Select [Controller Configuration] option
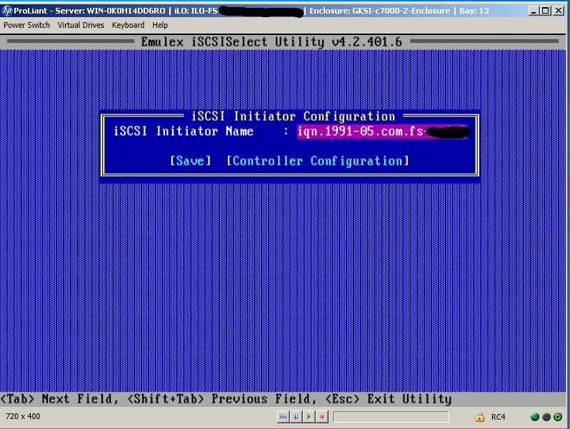Image resolution: width=570 pixels, height=429 pixels. [x=318, y=161]
